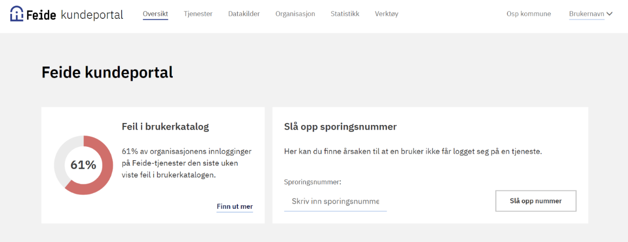The height and width of the screenshot is (242, 628).
Task: Select the Slå opp sporingsnummer heading
Action: (340, 126)
